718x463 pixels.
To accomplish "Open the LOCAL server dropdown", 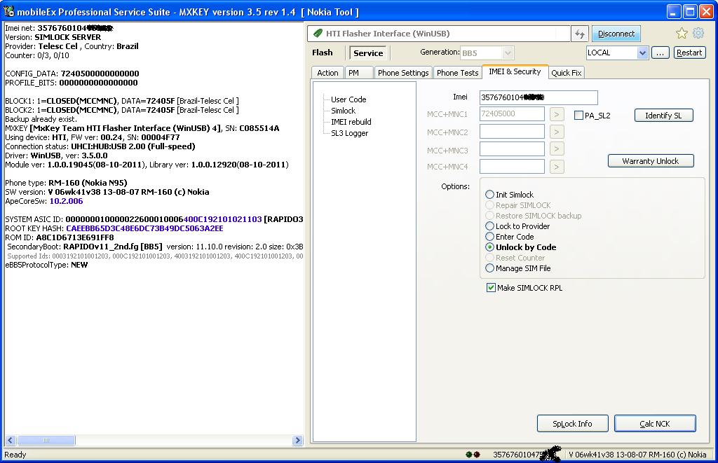I will (642, 53).
